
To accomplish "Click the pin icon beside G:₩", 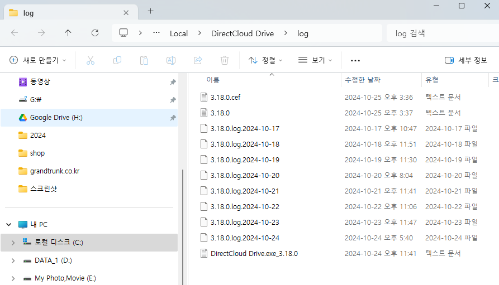I will tap(173, 100).
